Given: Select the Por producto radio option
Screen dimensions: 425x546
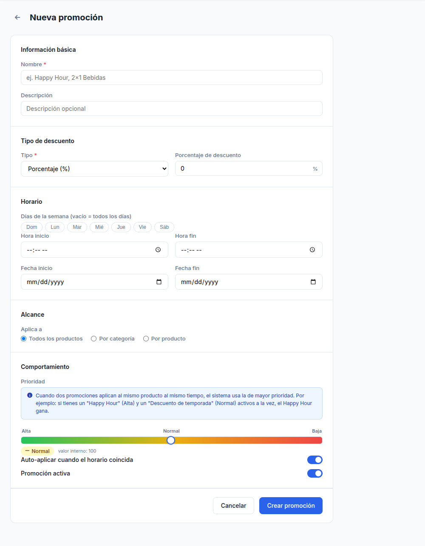Looking at the screenshot, I should pyautogui.click(x=146, y=339).
